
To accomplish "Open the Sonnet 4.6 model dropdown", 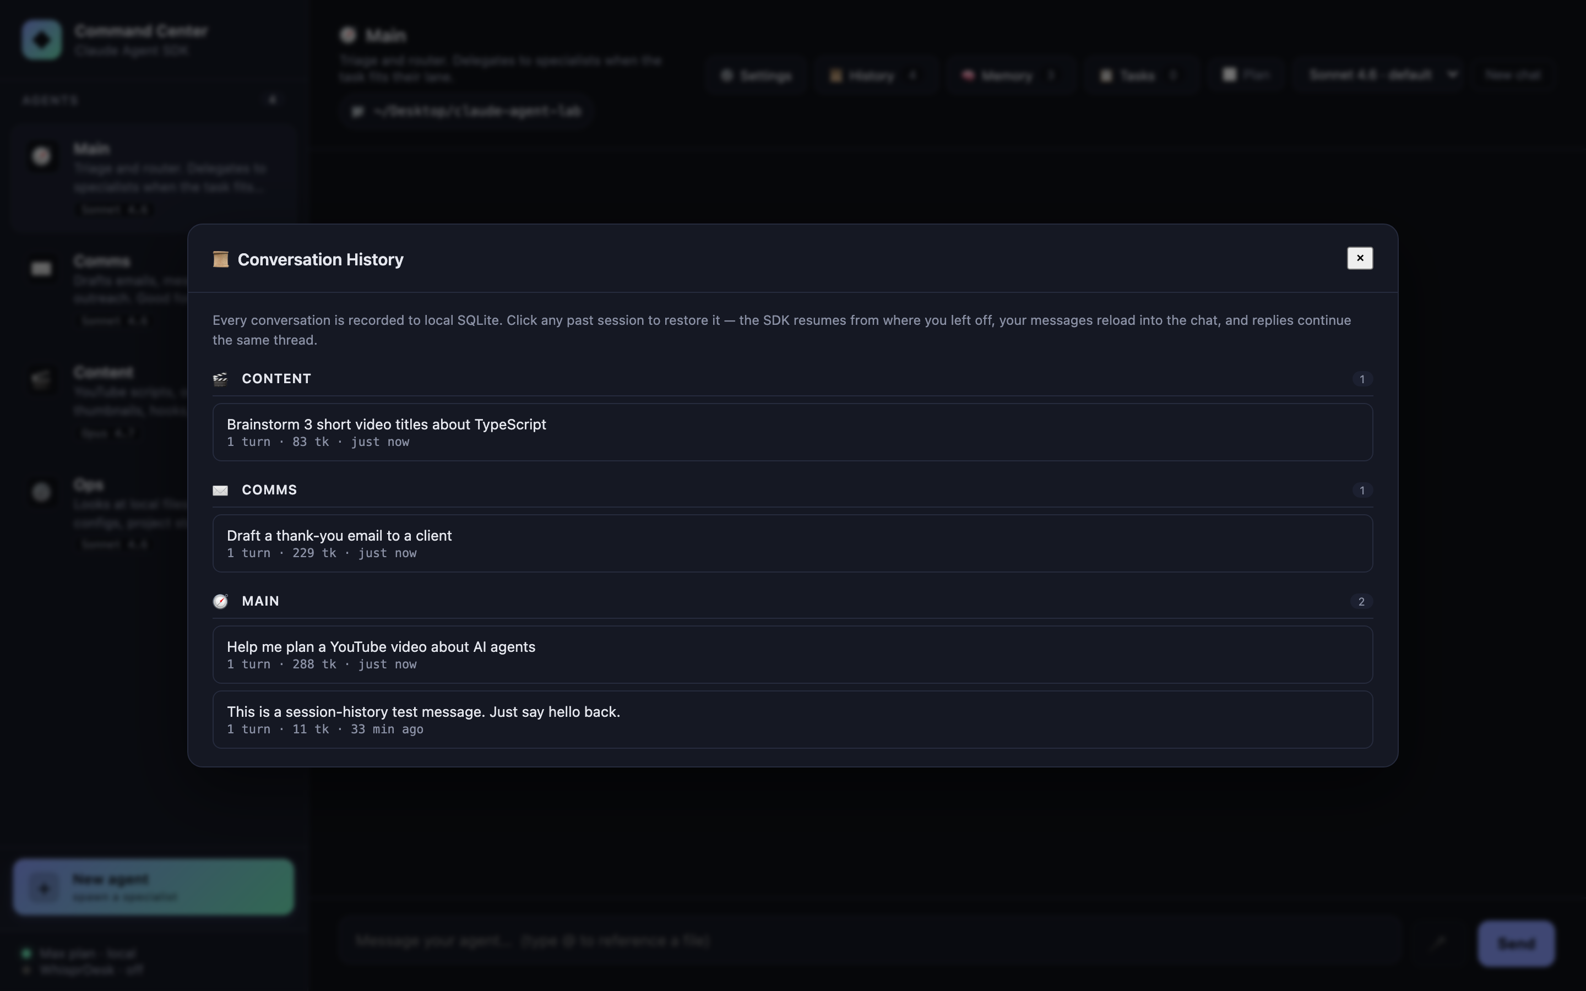I will tap(1383, 74).
